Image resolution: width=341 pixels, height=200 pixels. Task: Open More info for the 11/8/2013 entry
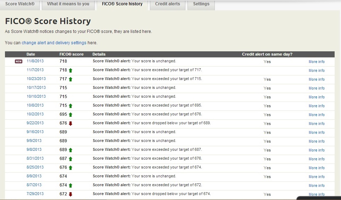point(316,62)
